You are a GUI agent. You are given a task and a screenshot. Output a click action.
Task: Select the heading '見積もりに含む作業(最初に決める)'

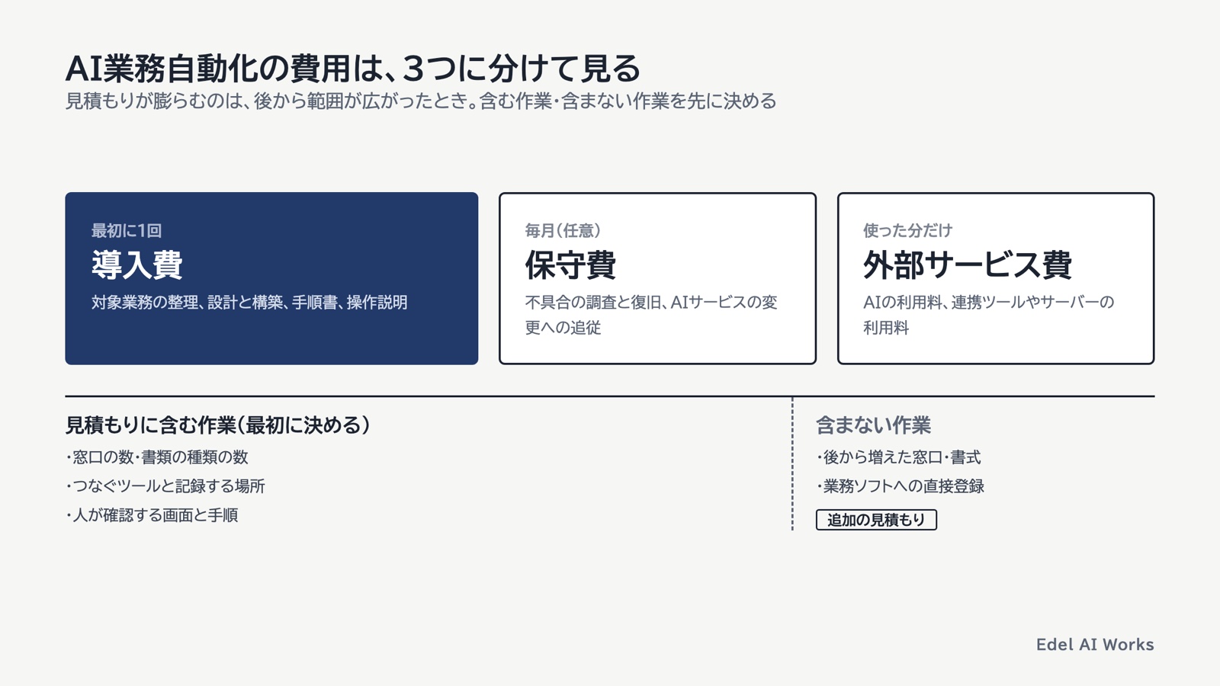218,425
